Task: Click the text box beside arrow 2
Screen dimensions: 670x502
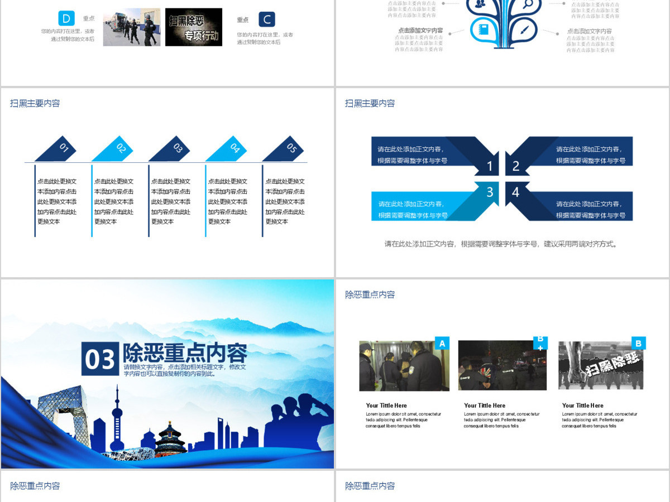Action: click(591, 155)
